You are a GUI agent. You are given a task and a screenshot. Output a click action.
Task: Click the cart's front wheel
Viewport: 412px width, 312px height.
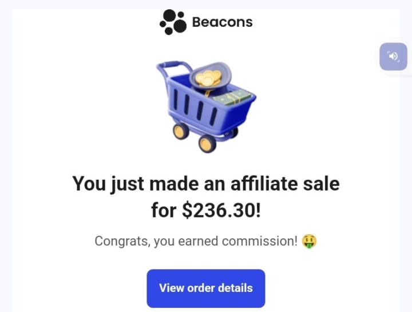(207, 143)
